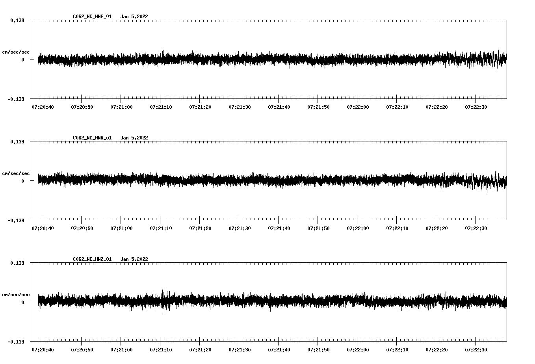Click the -0.139 lower limit of HNE axis
535x364 pixels.
pyautogui.click(x=16, y=99)
